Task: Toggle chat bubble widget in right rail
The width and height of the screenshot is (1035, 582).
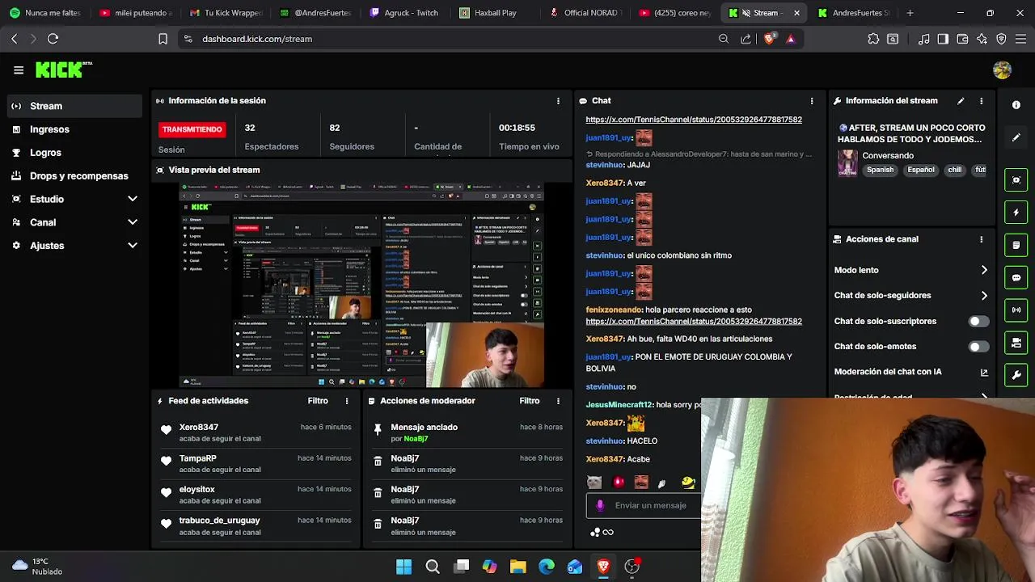Action: click(x=1016, y=277)
